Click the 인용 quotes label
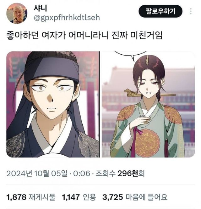 [x=90, y=197]
